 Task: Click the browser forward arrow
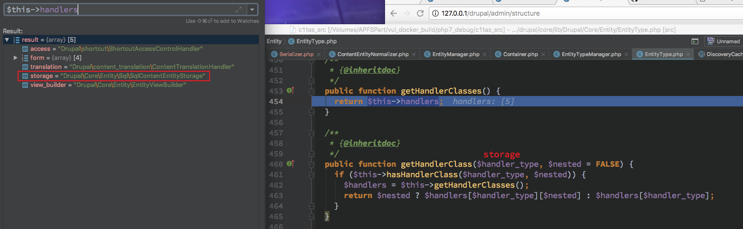tap(406, 13)
